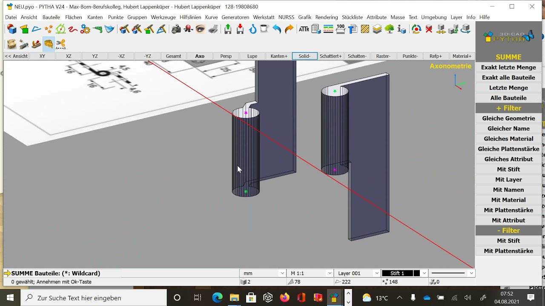Click the Exakt letzte Menge button
This screenshot has height=306, width=545.
click(508, 67)
